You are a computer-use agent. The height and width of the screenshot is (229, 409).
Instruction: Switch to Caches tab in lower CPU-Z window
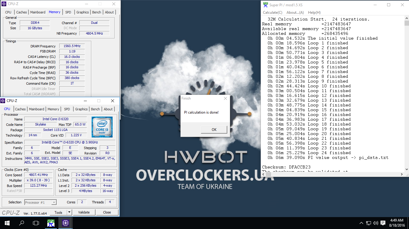pos(20,109)
